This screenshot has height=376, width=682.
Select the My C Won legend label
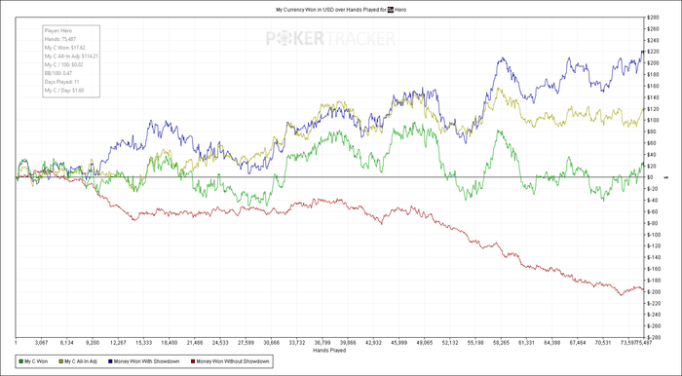pos(36,361)
